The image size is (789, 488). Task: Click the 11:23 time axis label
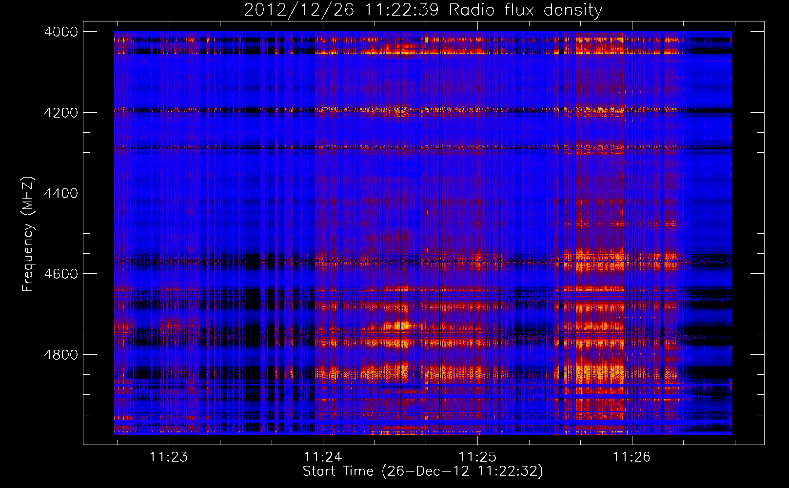pyautogui.click(x=168, y=457)
